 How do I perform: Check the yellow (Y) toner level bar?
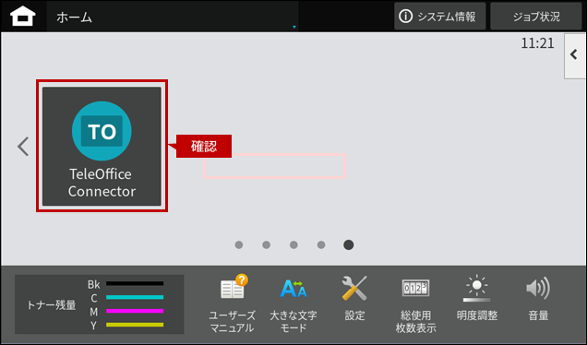point(135,325)
